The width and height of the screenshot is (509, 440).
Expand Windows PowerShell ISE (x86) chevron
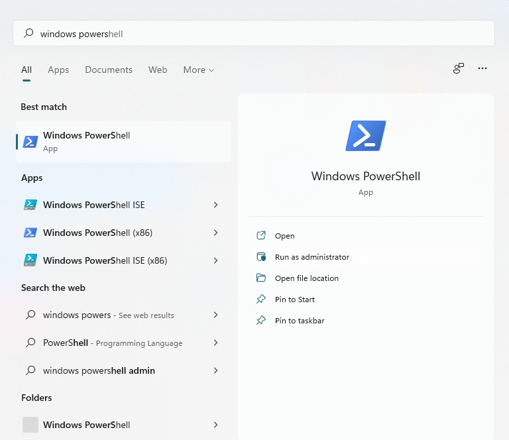click(215, 260)
